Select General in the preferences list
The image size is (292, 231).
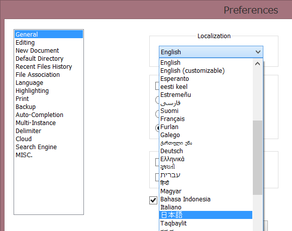tap(49, 35)
